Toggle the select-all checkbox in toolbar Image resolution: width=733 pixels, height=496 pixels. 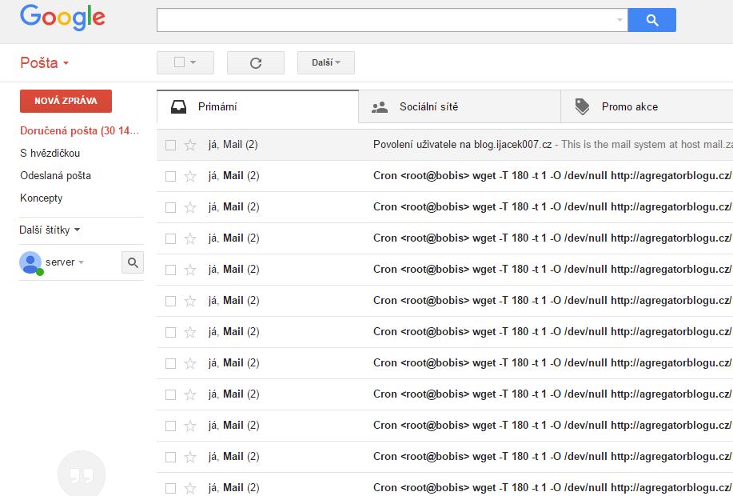coord(179,62)
